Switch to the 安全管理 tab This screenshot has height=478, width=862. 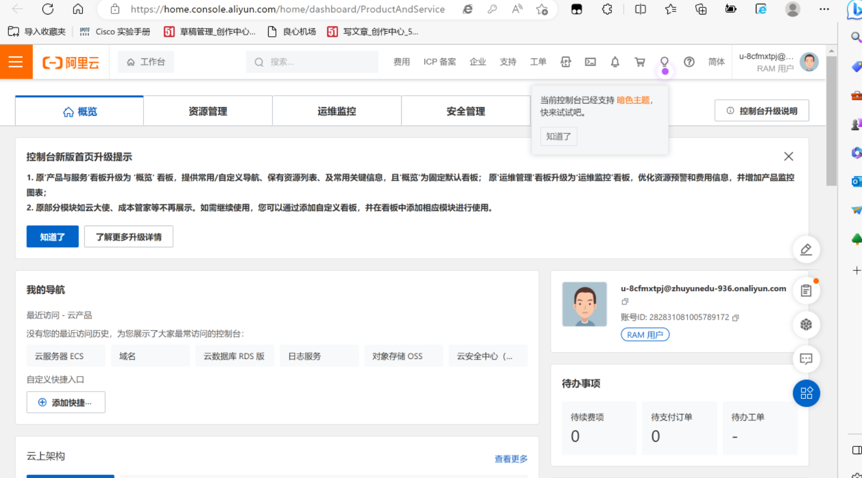(465, 111)
